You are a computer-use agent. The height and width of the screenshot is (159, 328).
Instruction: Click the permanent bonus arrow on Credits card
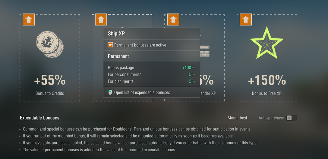pyautogui.click(x=29, y=20)
